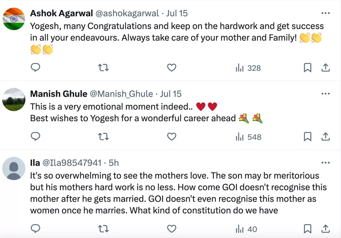Viewport: 341px width, 238px height.
Task: Reply to Ashok Agarwal's tweet
Action: [35, 68]
